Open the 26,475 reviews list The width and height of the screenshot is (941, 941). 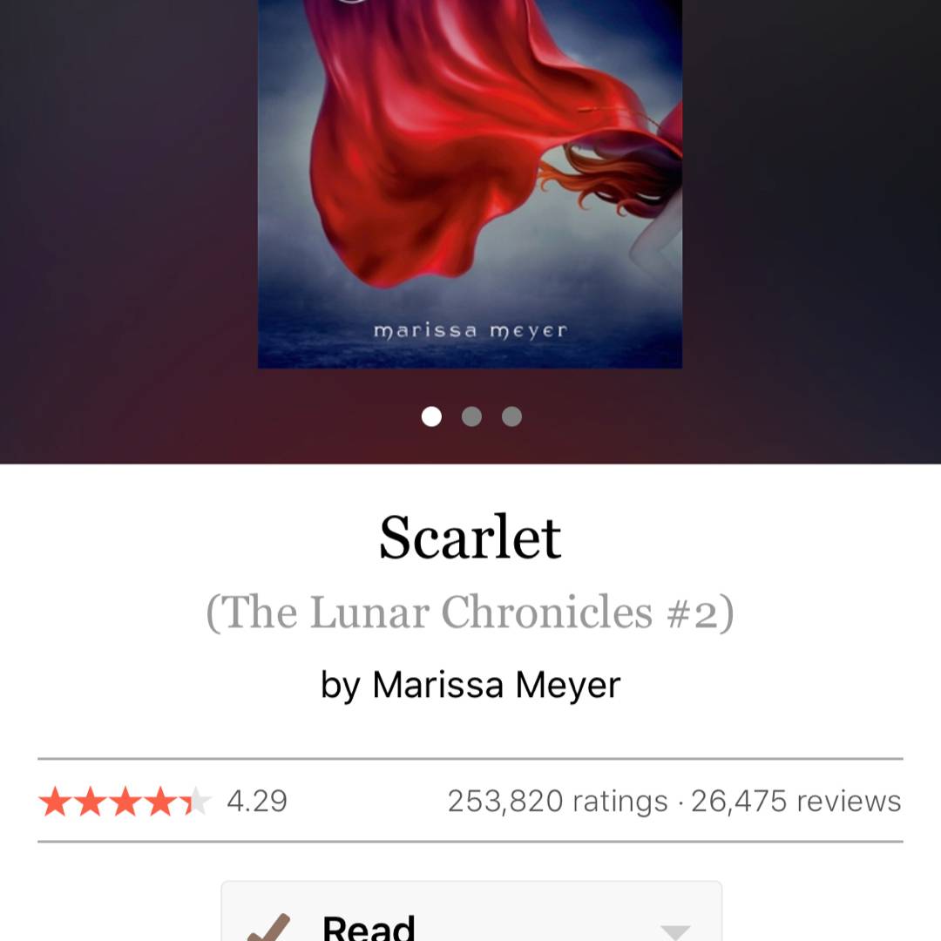click(796, 802)
